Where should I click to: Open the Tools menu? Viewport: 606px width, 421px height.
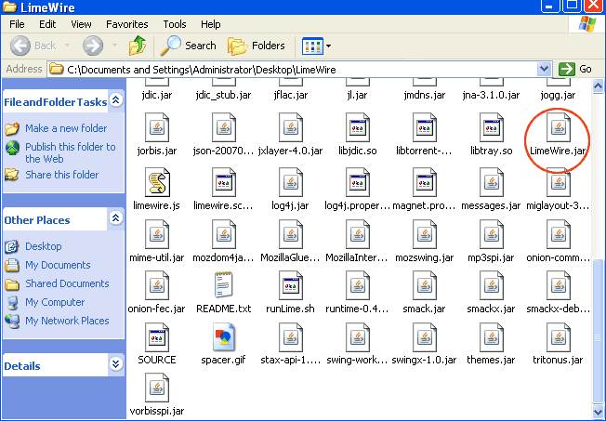tap(174, 24)
